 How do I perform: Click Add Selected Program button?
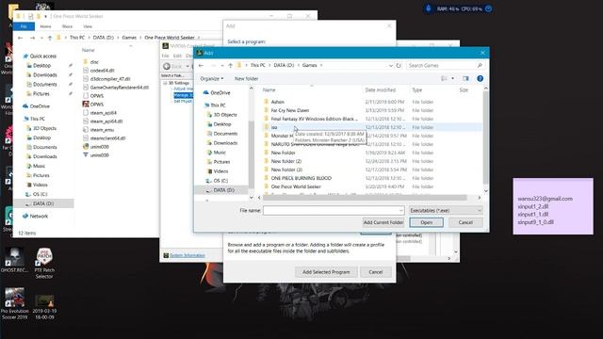(x=326, y=272)
